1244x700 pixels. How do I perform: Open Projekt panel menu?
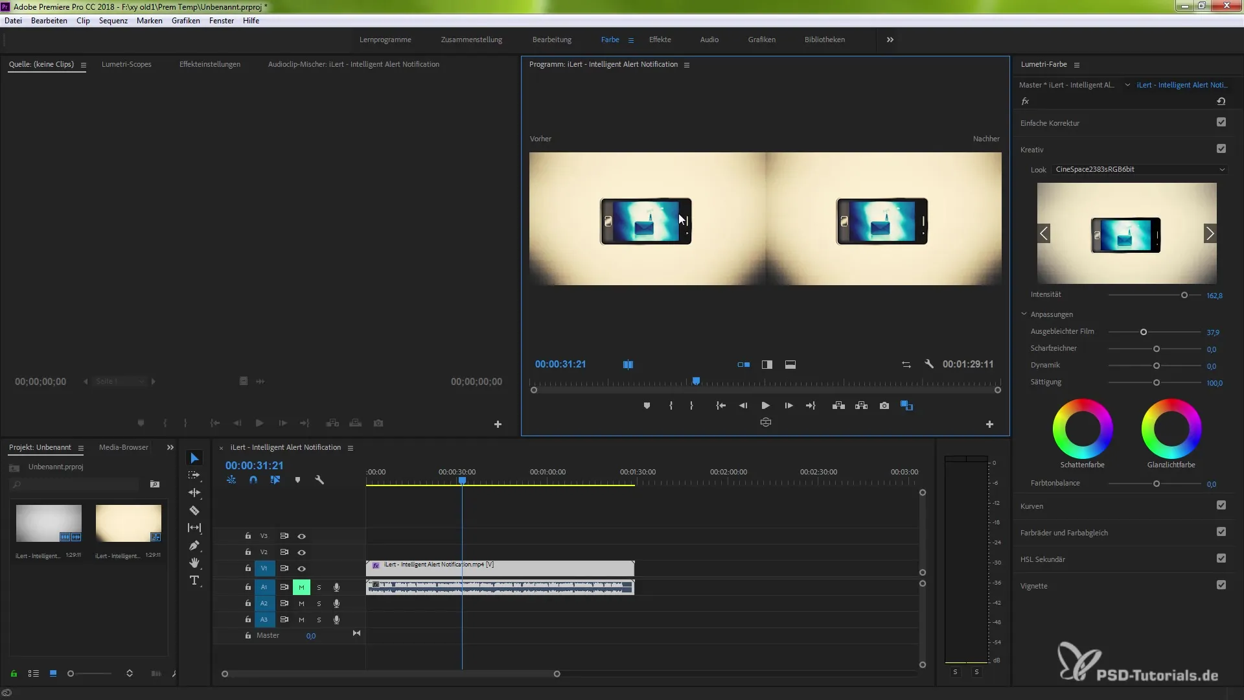point(81,448)
